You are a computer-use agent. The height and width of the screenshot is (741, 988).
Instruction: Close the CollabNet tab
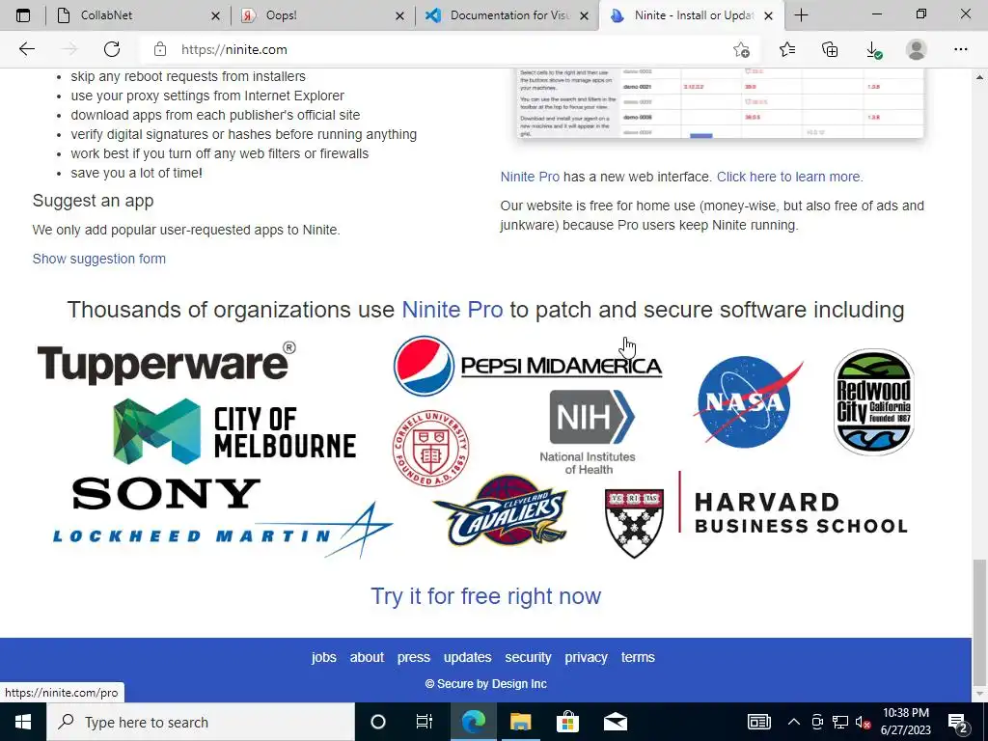click(215, 15)
